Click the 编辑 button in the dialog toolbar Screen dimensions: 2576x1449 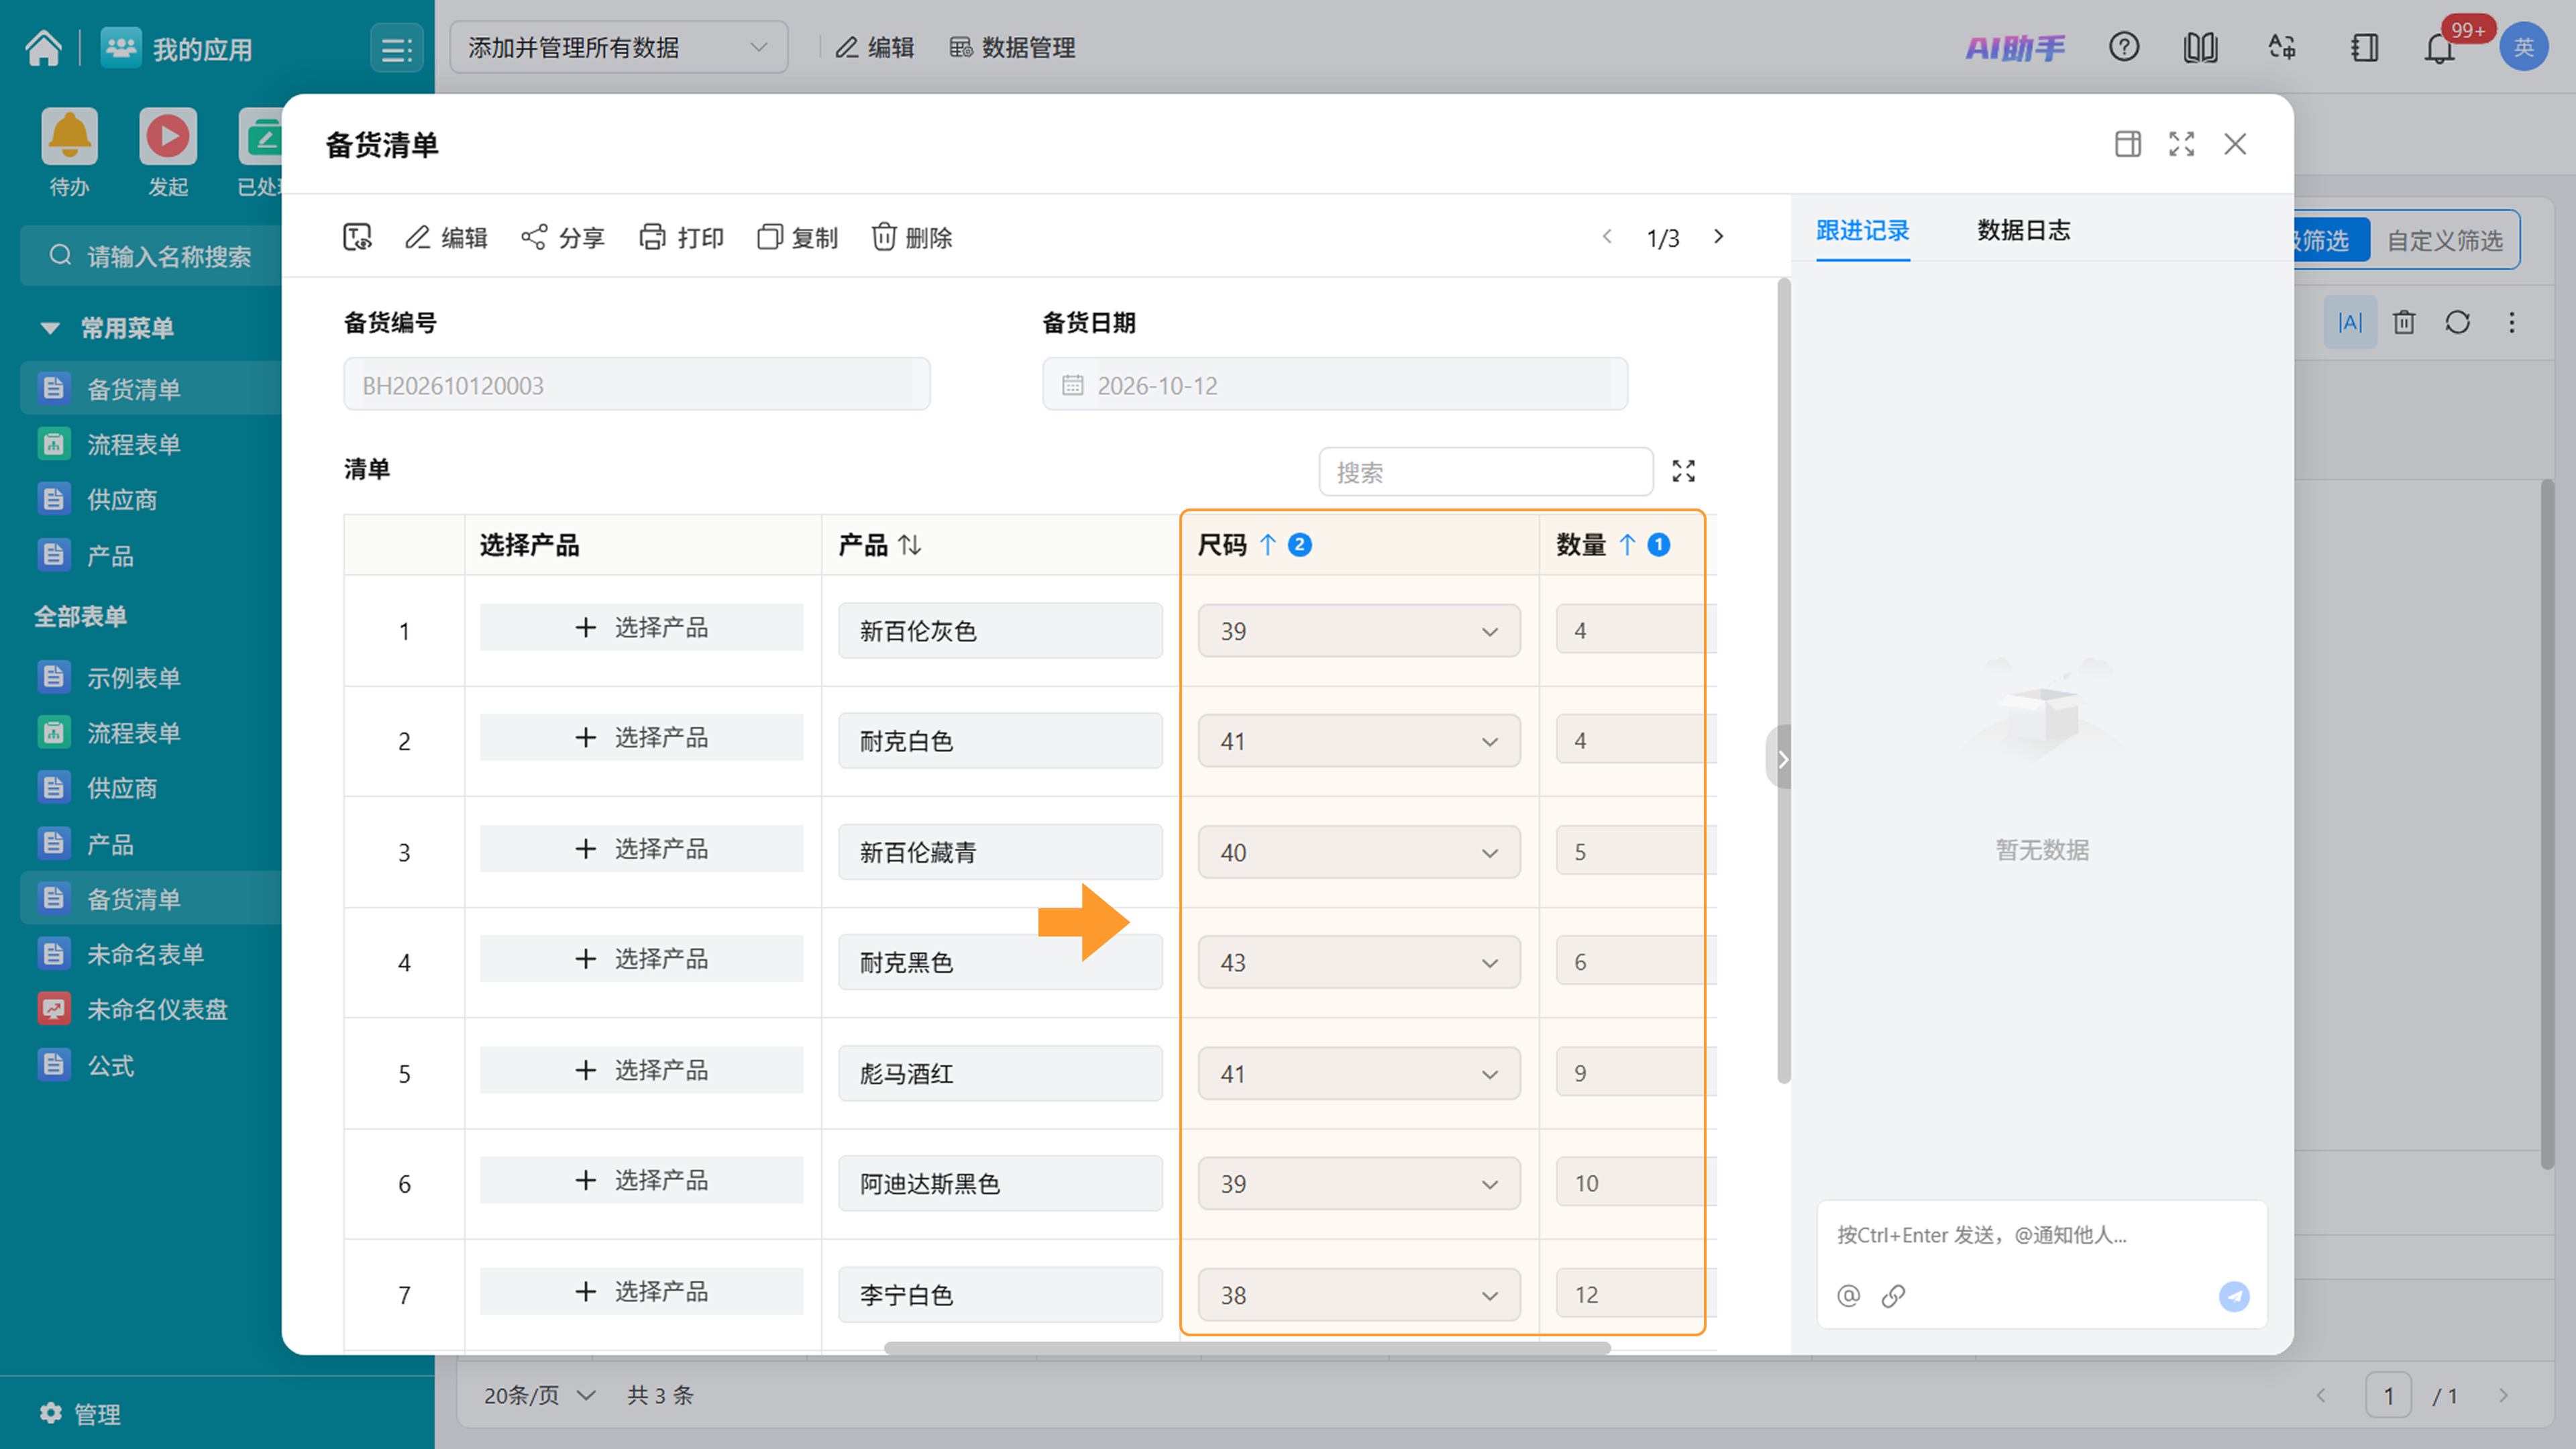(x=446, y=237)
